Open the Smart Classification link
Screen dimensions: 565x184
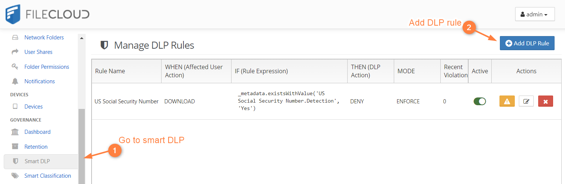[48, 176]
